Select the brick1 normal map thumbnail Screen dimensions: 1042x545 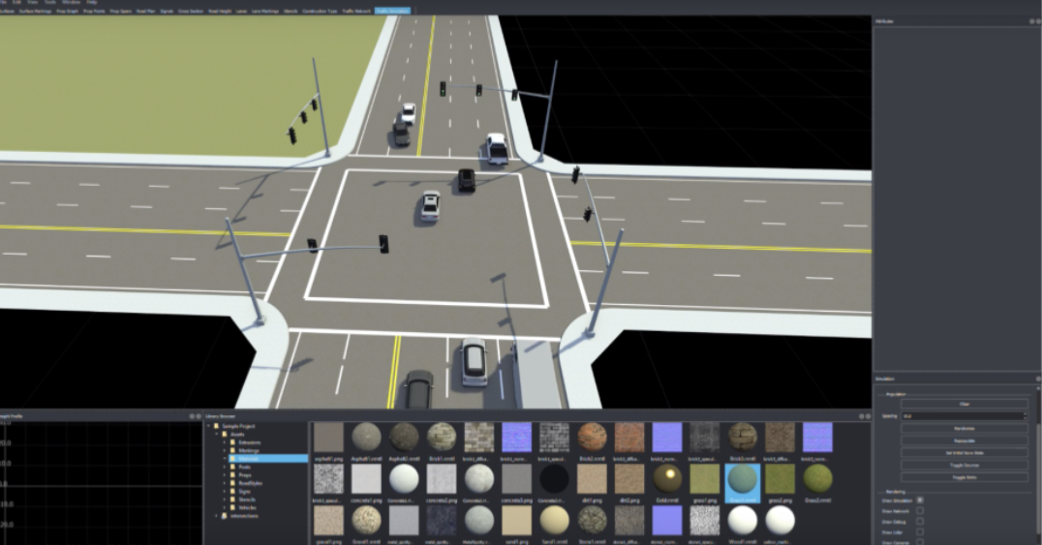tap(516, 438)
